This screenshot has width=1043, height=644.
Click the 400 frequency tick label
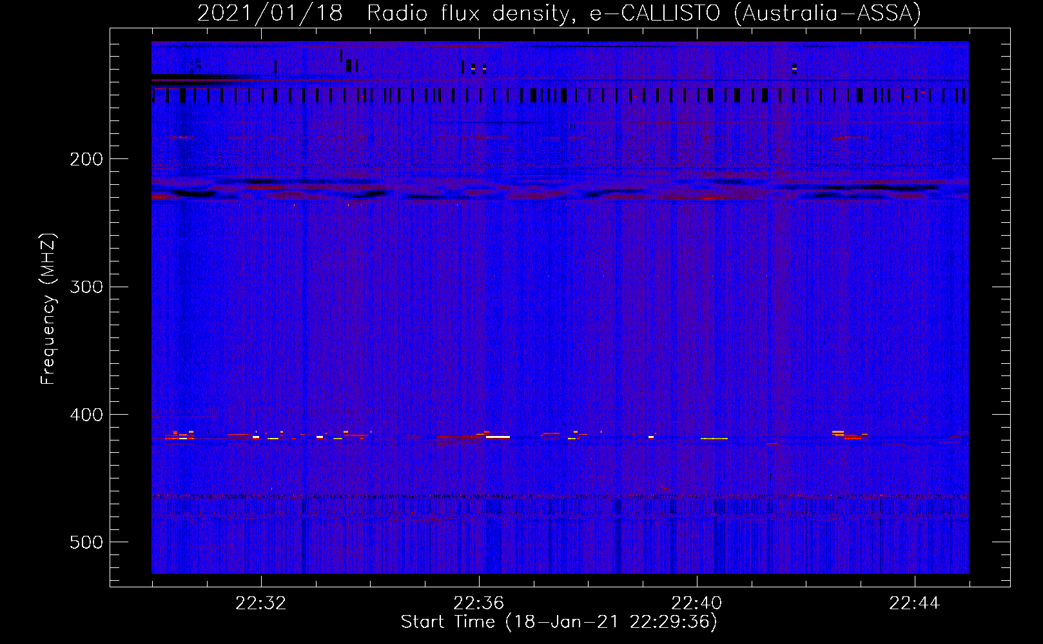pos(86,415)
